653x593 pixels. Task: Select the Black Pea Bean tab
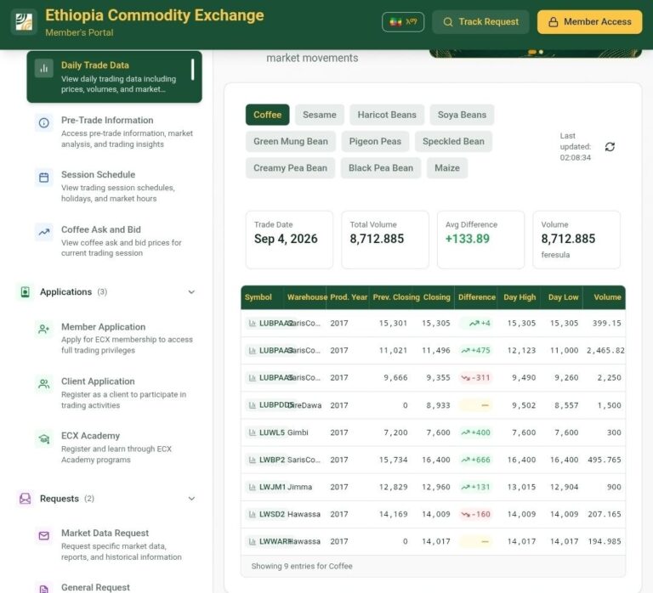click(x=381, y=168)
